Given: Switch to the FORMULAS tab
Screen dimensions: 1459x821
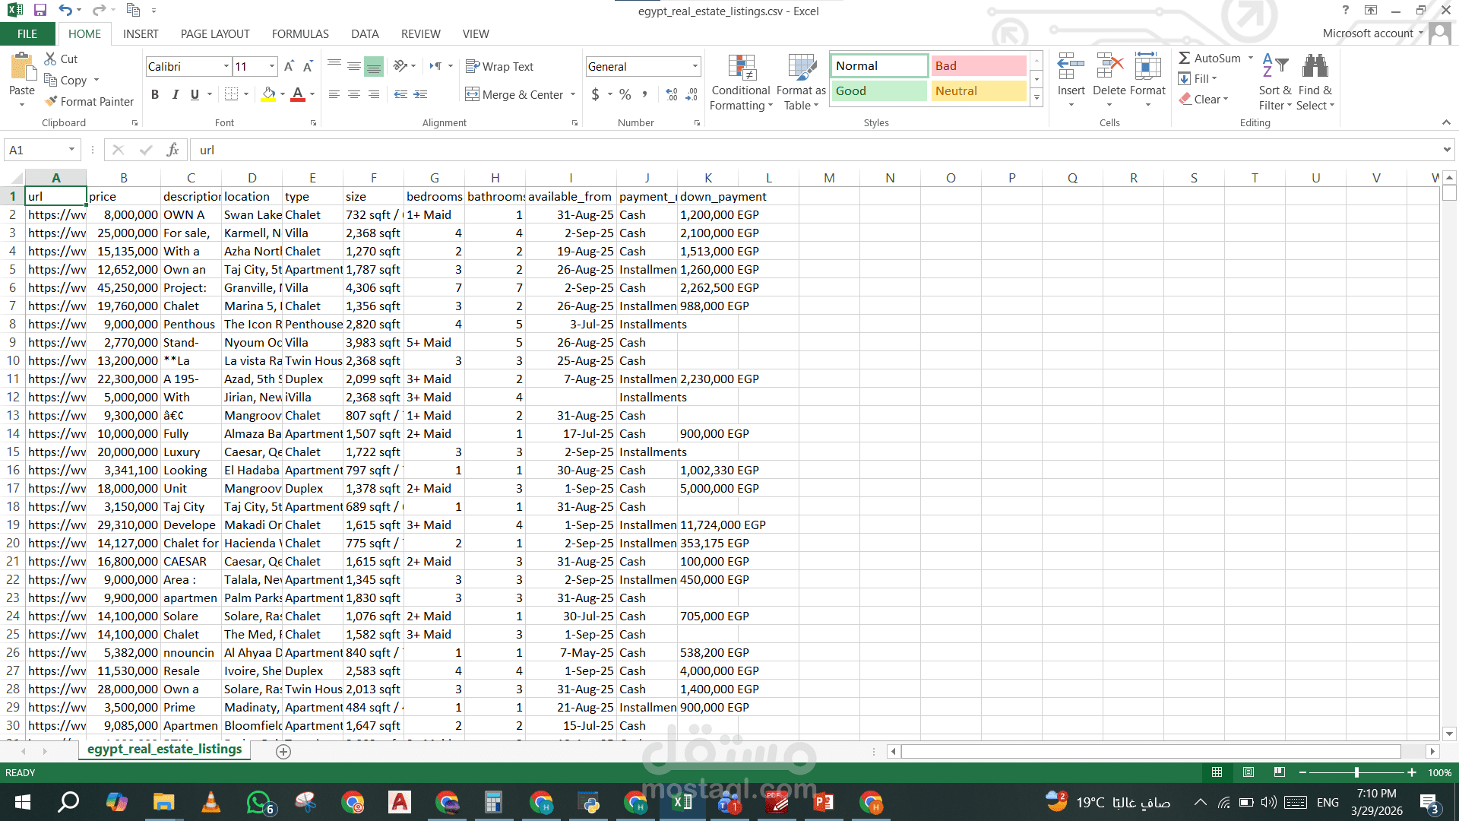Looking at the screenshot, I should [x=300, y=33].
